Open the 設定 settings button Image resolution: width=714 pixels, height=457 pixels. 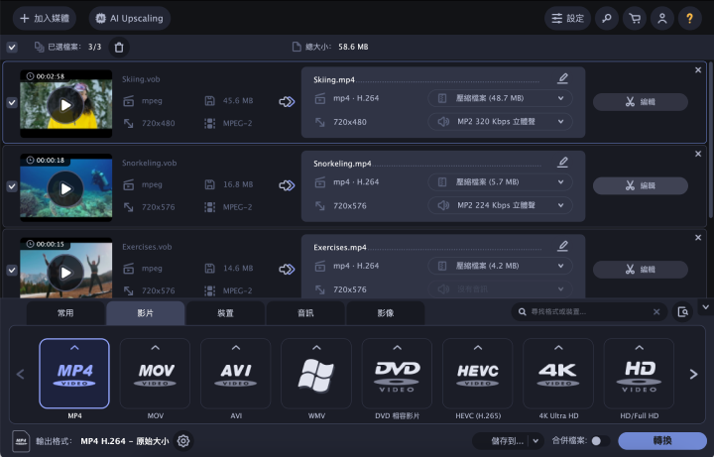pyautogui.click(x=567, y=19)
